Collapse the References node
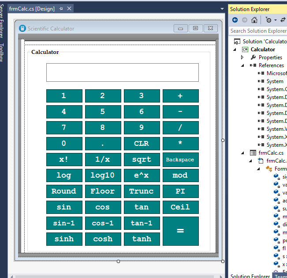 click(242, 65)
